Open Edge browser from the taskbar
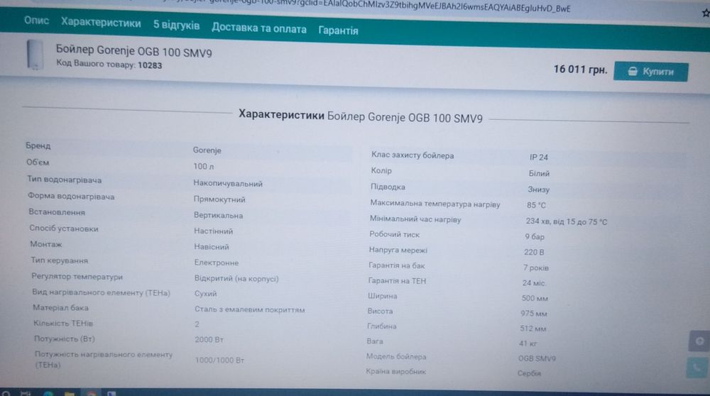Viewport: 710px width, 396px height. point(48,393)
